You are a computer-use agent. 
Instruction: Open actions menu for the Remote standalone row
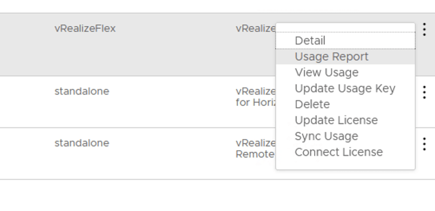point(424,144)
